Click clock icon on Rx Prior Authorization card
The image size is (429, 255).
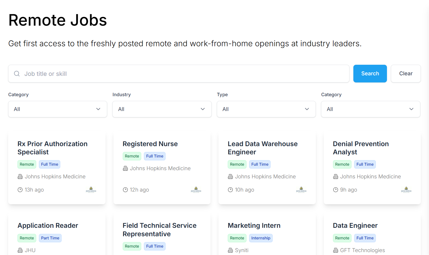pos(20,190)
